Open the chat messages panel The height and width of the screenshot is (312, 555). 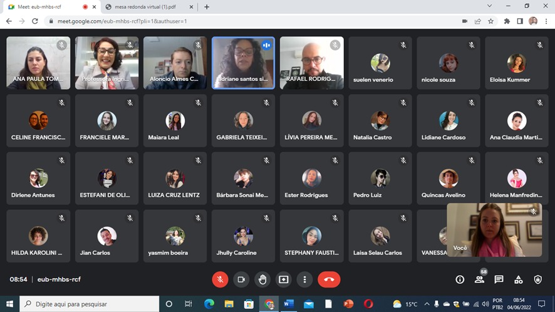[499, 279]
